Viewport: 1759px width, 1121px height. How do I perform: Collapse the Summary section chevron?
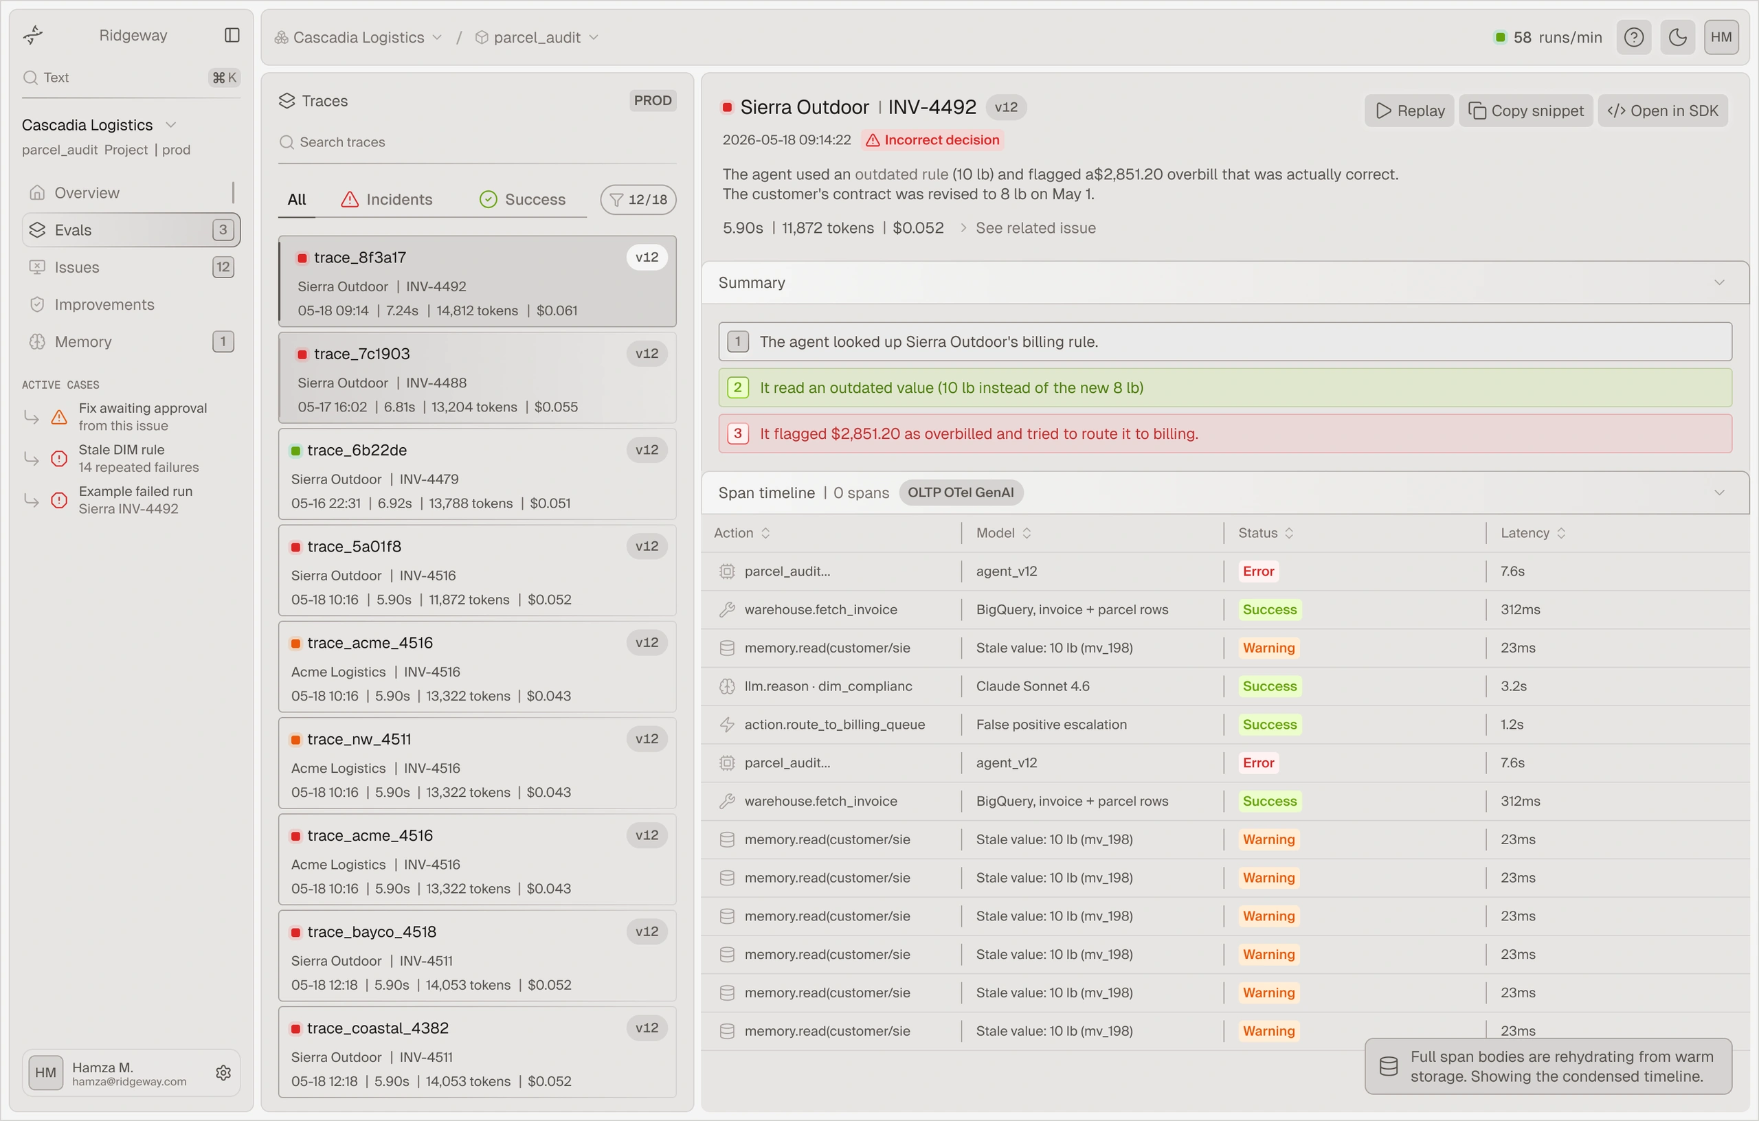[x=1719, y=282]
